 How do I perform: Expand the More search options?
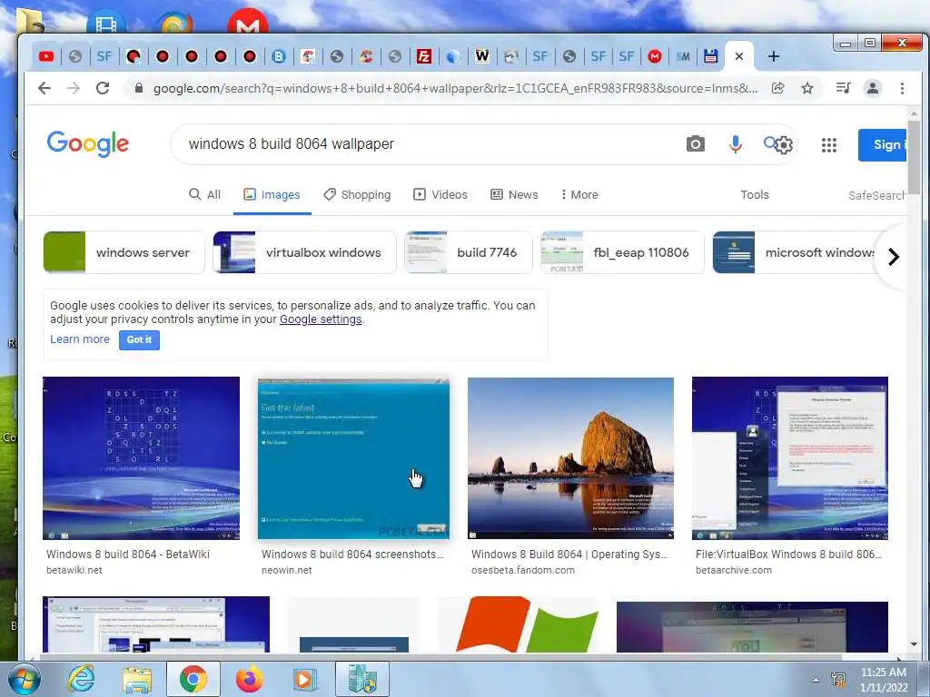[579, 194]
